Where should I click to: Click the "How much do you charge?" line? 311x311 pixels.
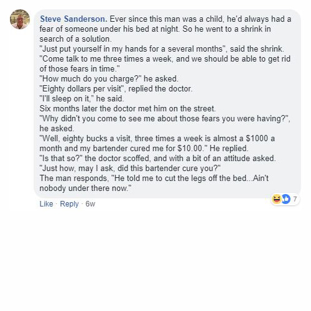(x=109, y=78)
